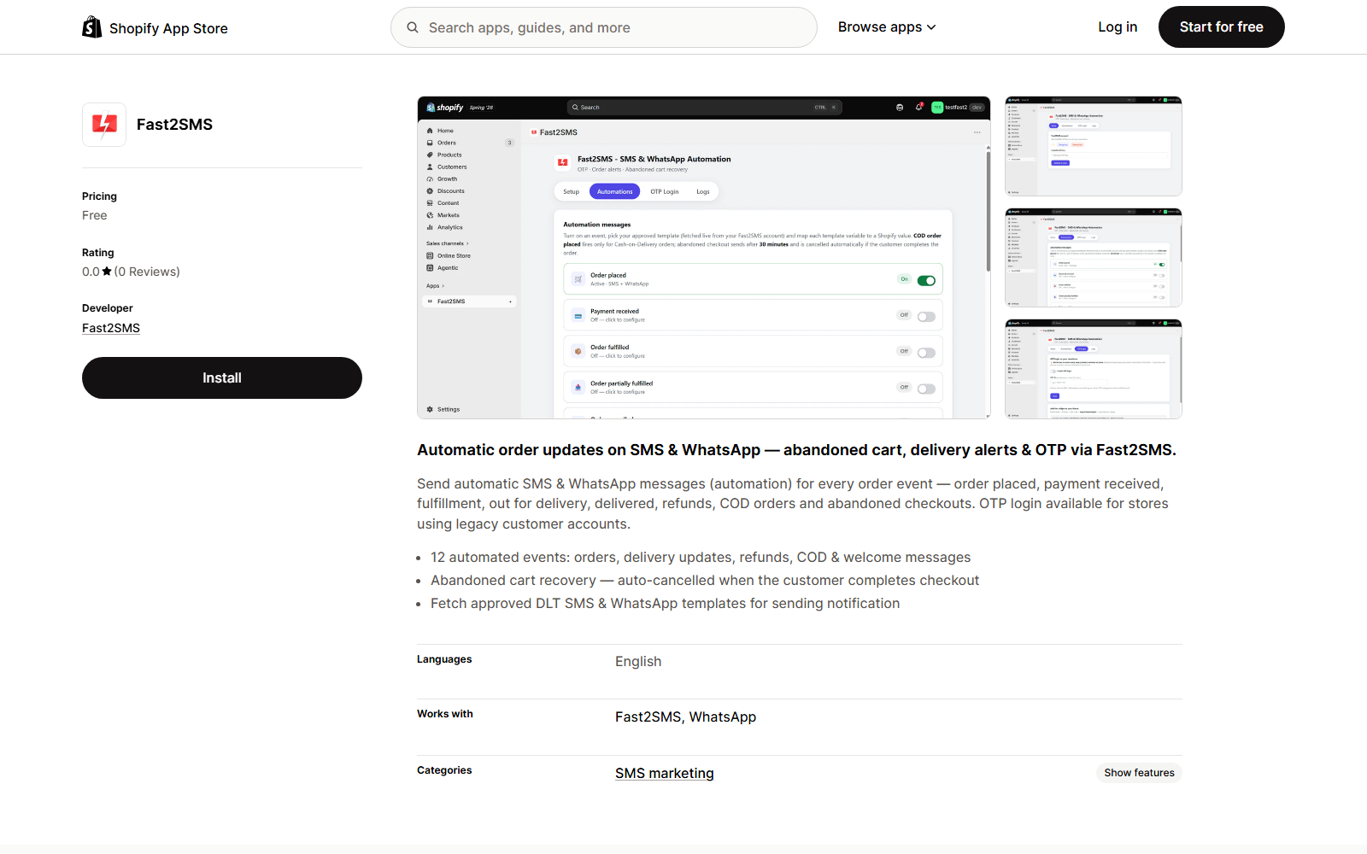Open the Browse apps dropdown
Image resolution: width=1367 pixels, height=854 pixels.
[x=887, y=27]
